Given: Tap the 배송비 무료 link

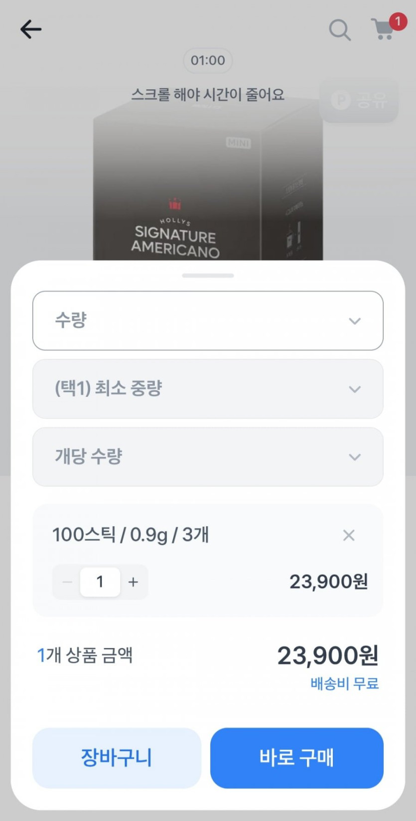Looking at the screenshot, I should [344, 683].
